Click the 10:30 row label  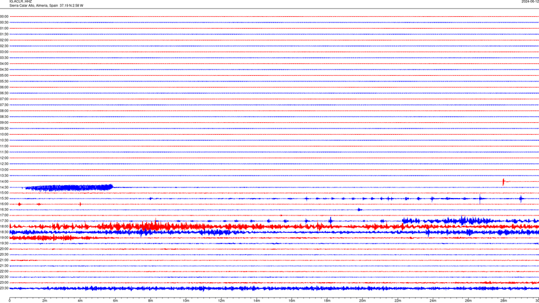[x=4, y=140]
